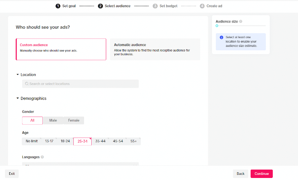Click the Languages help icon
The image size is (298, 181).
coord(42,157)
